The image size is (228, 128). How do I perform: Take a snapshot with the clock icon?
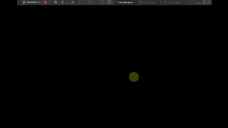62,2
